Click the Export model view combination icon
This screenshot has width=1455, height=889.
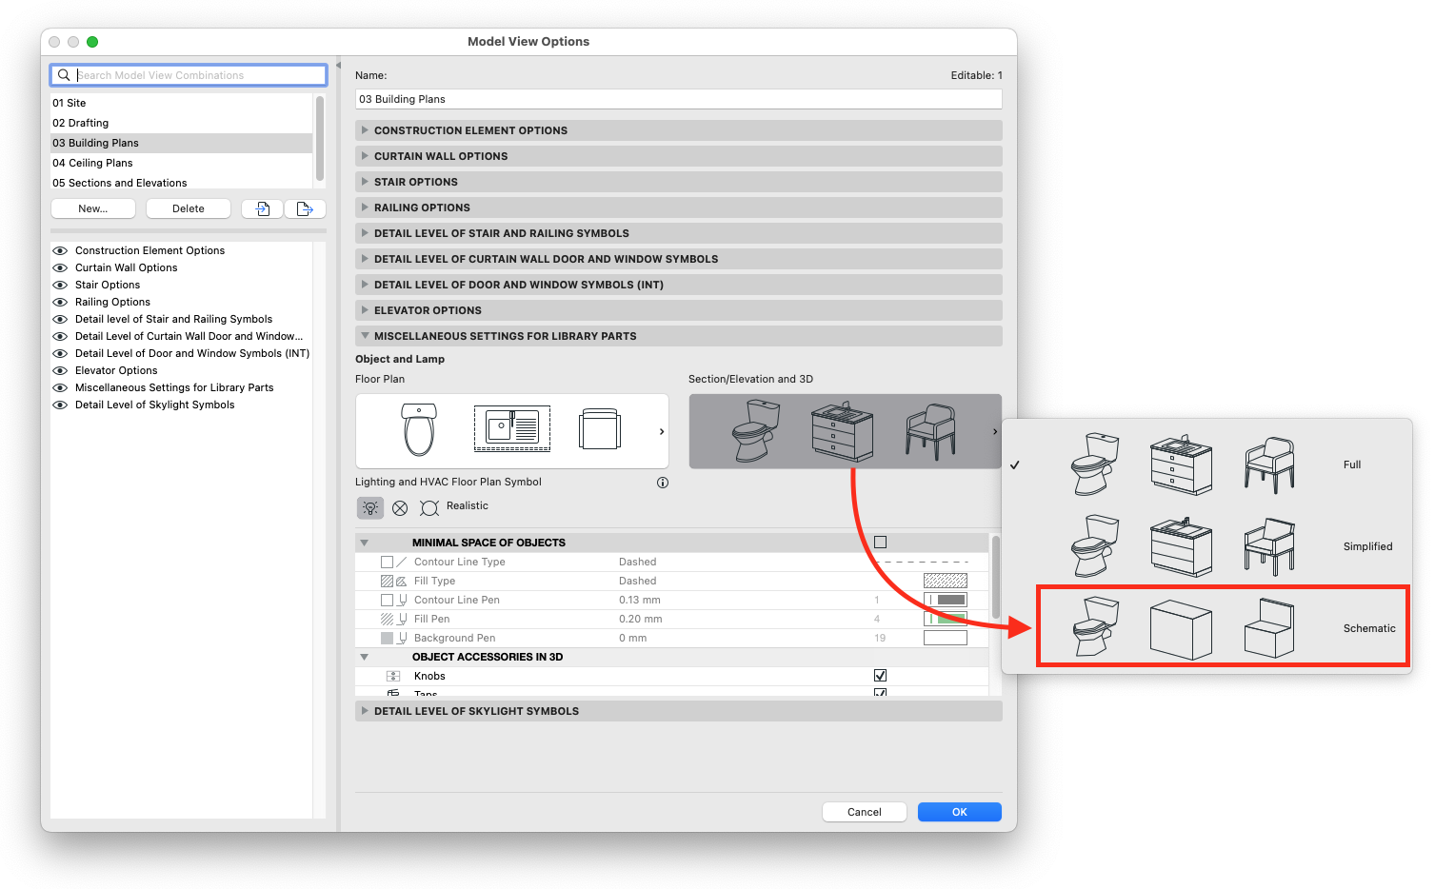click(305, 208)
